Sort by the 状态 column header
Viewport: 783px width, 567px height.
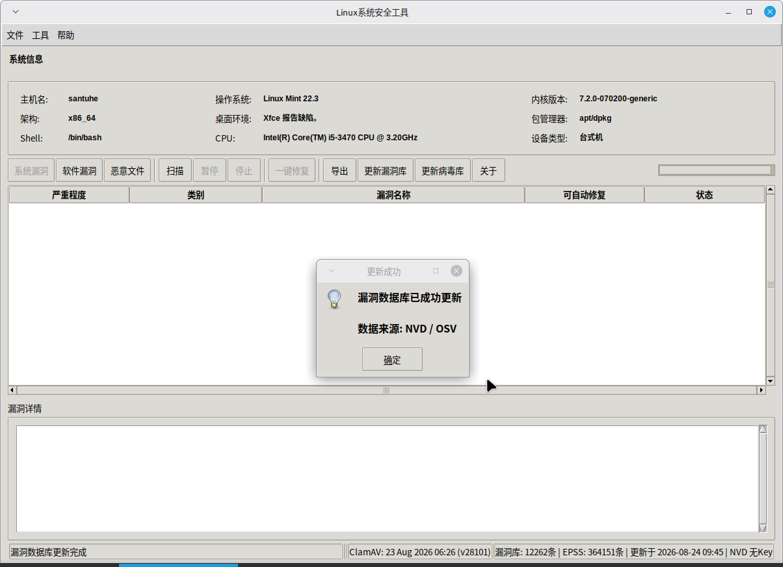pos(704,195)
